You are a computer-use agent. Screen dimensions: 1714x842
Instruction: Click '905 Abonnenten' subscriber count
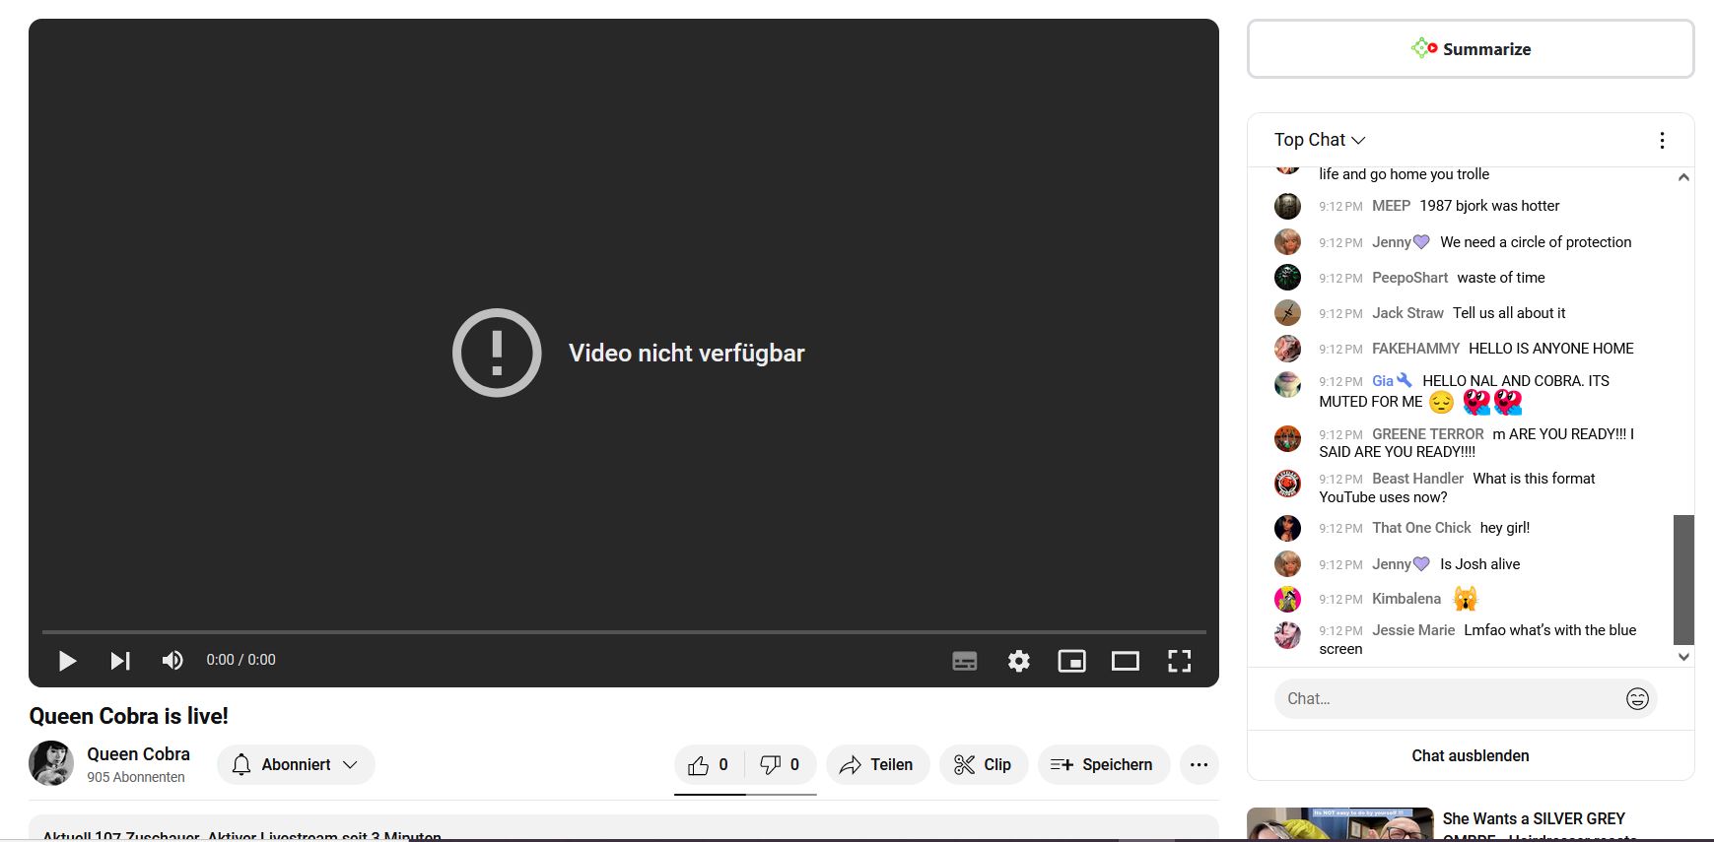136,777
